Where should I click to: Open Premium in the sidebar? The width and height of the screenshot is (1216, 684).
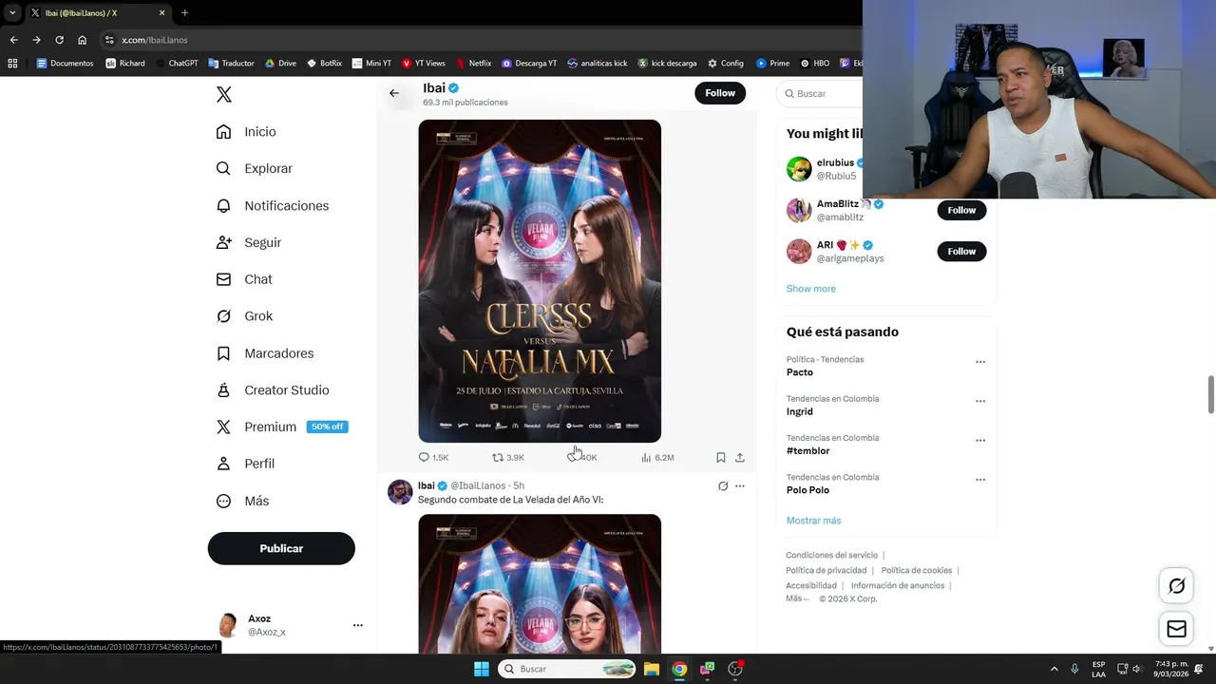282,427
